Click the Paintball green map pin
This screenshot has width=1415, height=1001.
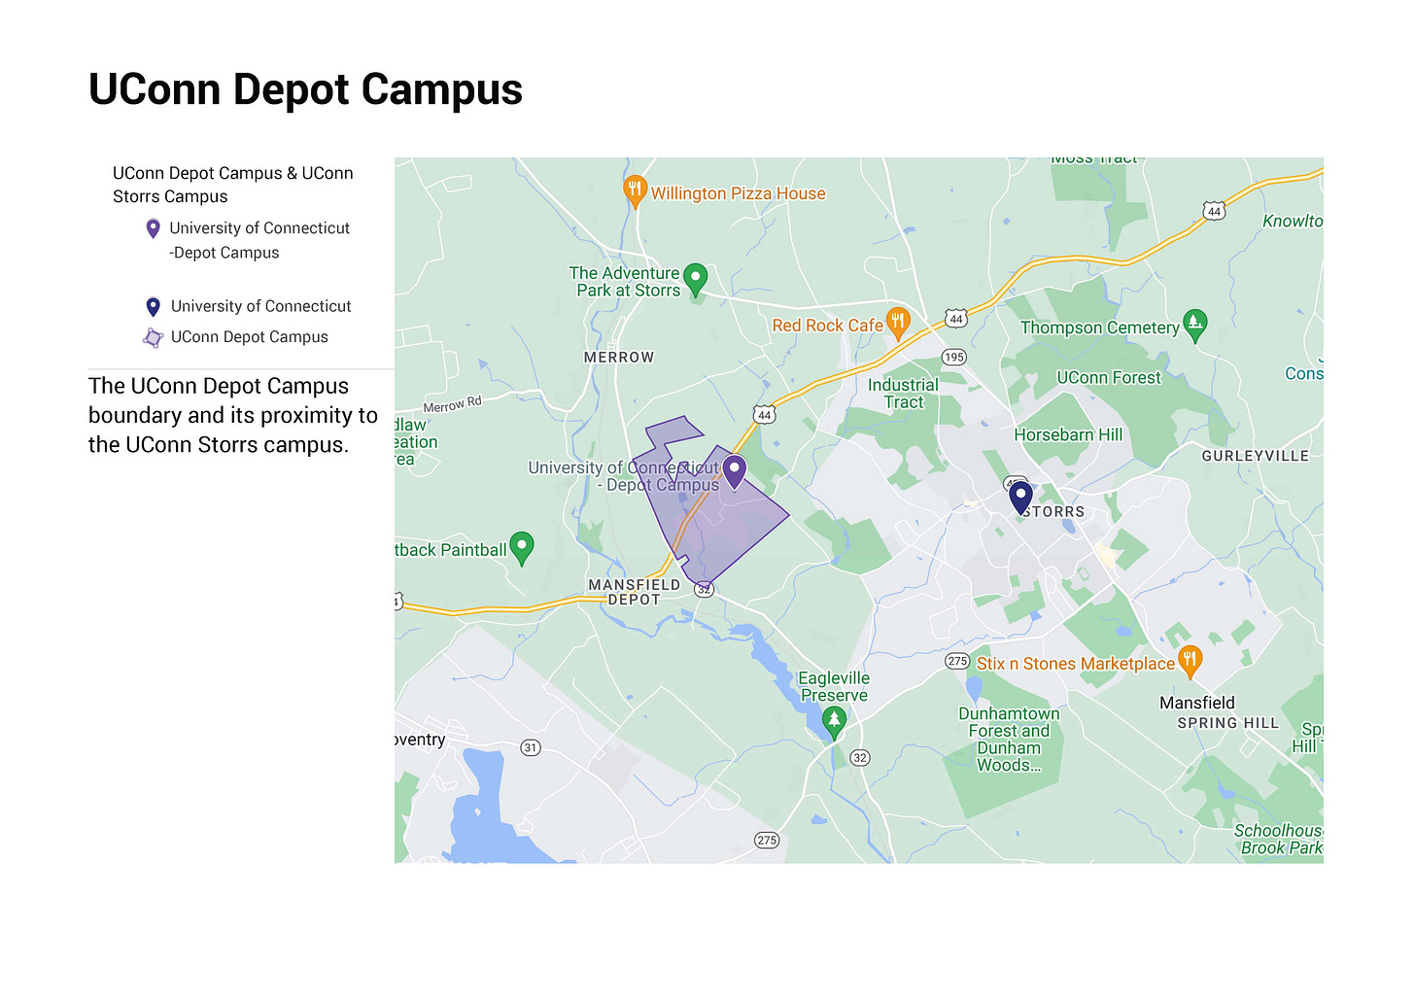point(522,548)
